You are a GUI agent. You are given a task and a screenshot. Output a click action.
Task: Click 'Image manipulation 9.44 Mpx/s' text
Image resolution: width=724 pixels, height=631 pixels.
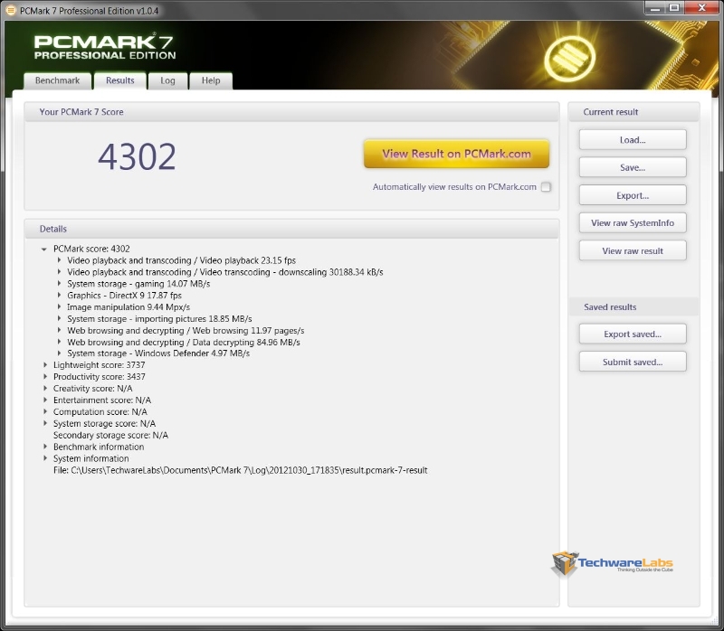coord(129,306)
